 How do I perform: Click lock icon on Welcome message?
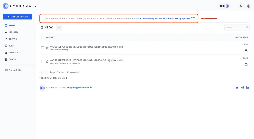pyautogui.click(x=246, y=51)
